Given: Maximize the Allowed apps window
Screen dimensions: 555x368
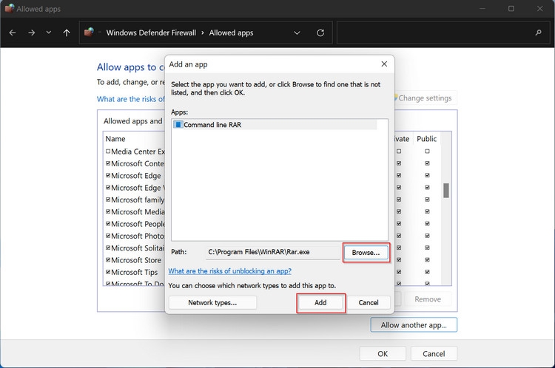Looking at the screenshot, I should [511, 8].
